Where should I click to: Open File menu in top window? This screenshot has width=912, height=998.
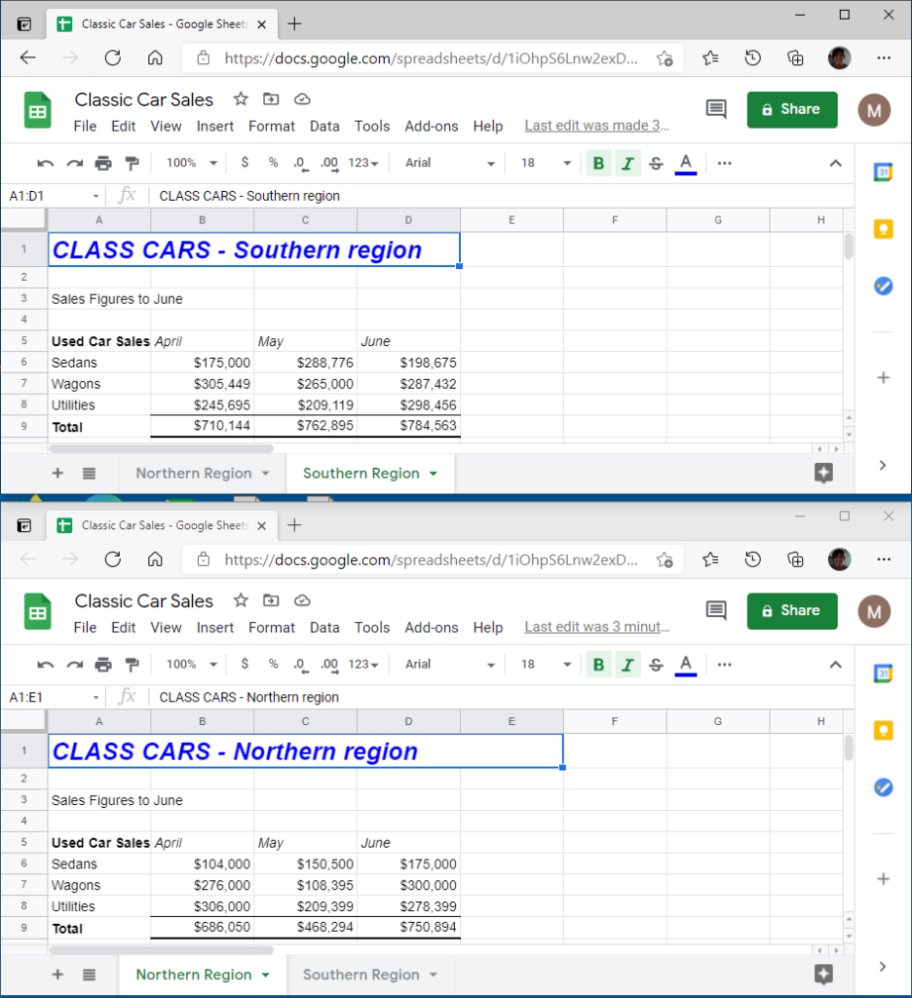(x=85, y=126)
